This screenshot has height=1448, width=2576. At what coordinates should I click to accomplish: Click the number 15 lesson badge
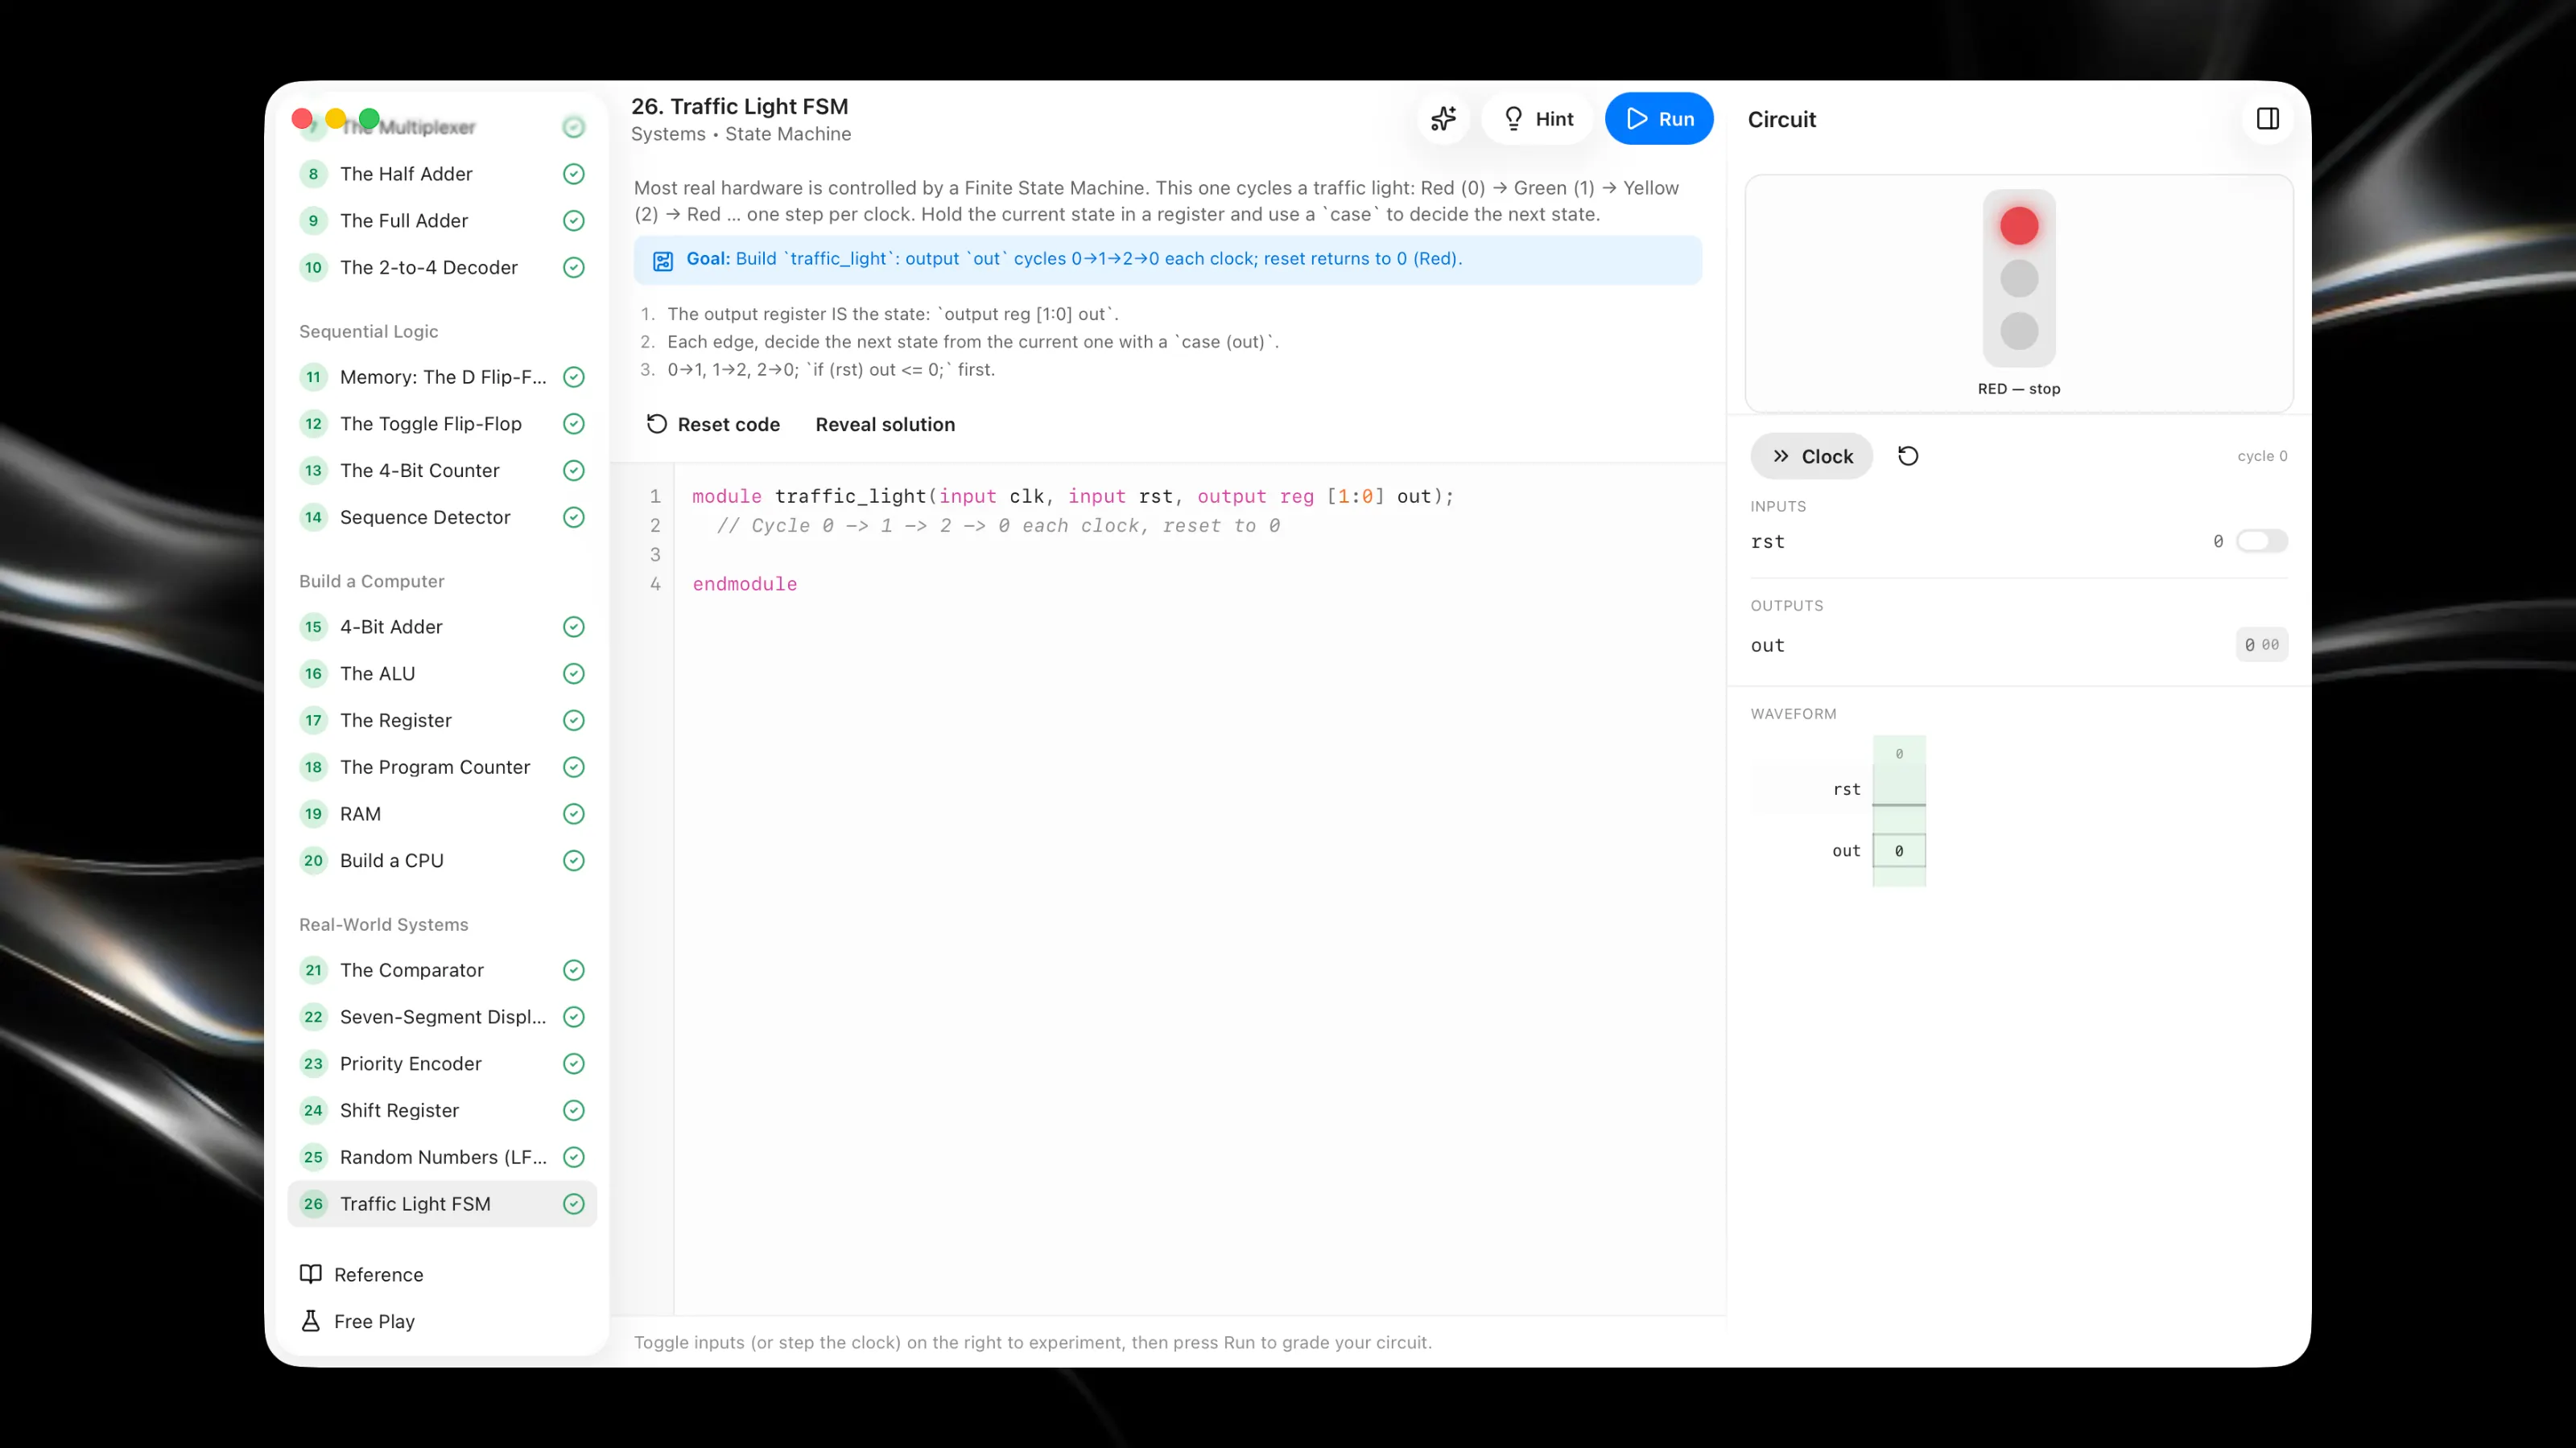click(313, 627)
